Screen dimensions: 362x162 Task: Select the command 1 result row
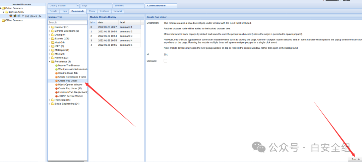[115, 27]
